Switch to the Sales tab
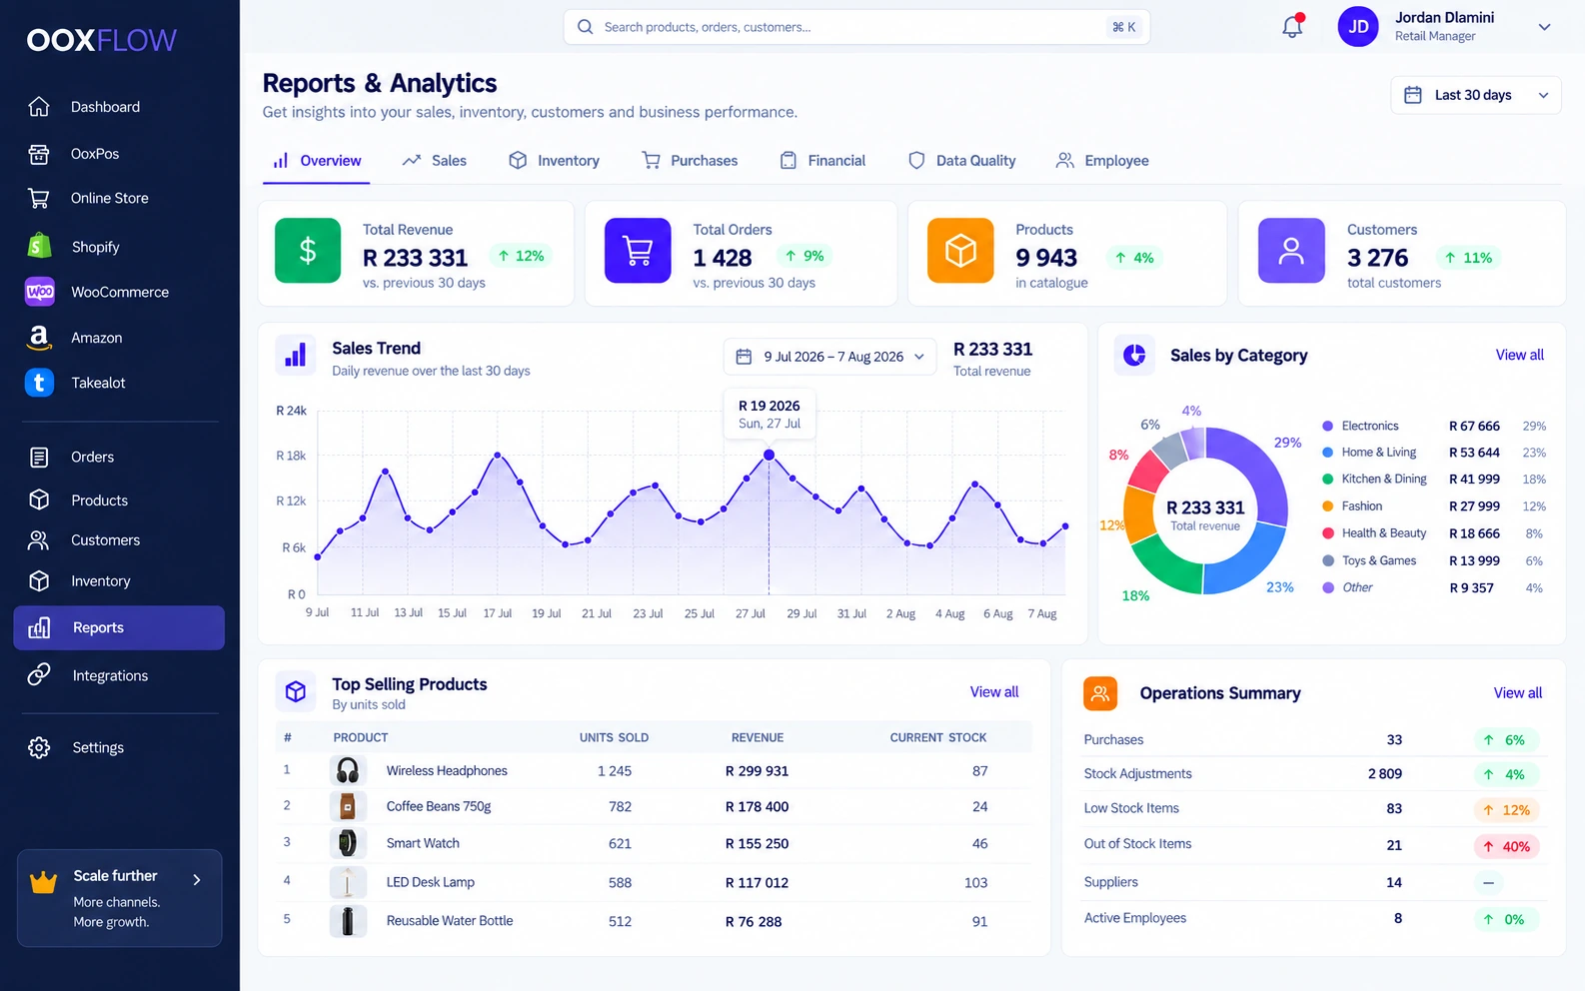The image size is (1585, 991). click(x=435, y=161)
